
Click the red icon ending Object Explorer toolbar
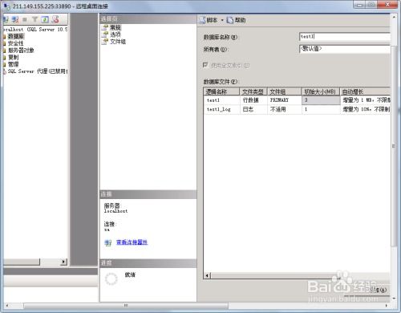pyautogui.click(x=55, y=19)
